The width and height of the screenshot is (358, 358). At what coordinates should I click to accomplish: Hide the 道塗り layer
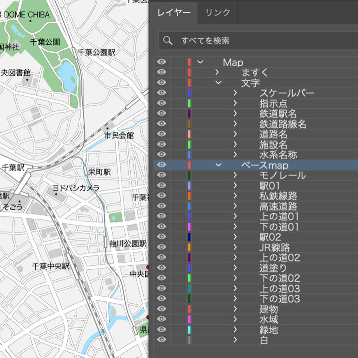161,267
